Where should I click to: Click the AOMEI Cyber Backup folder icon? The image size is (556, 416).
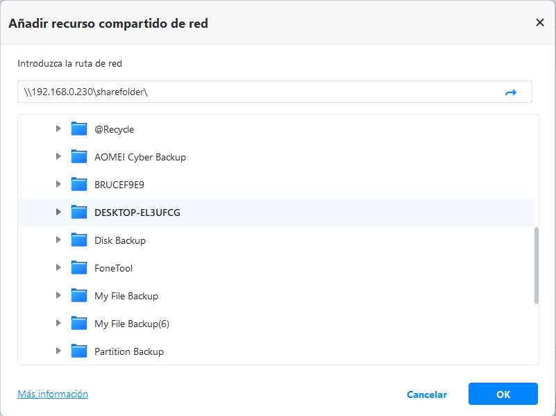pos(79,157)
